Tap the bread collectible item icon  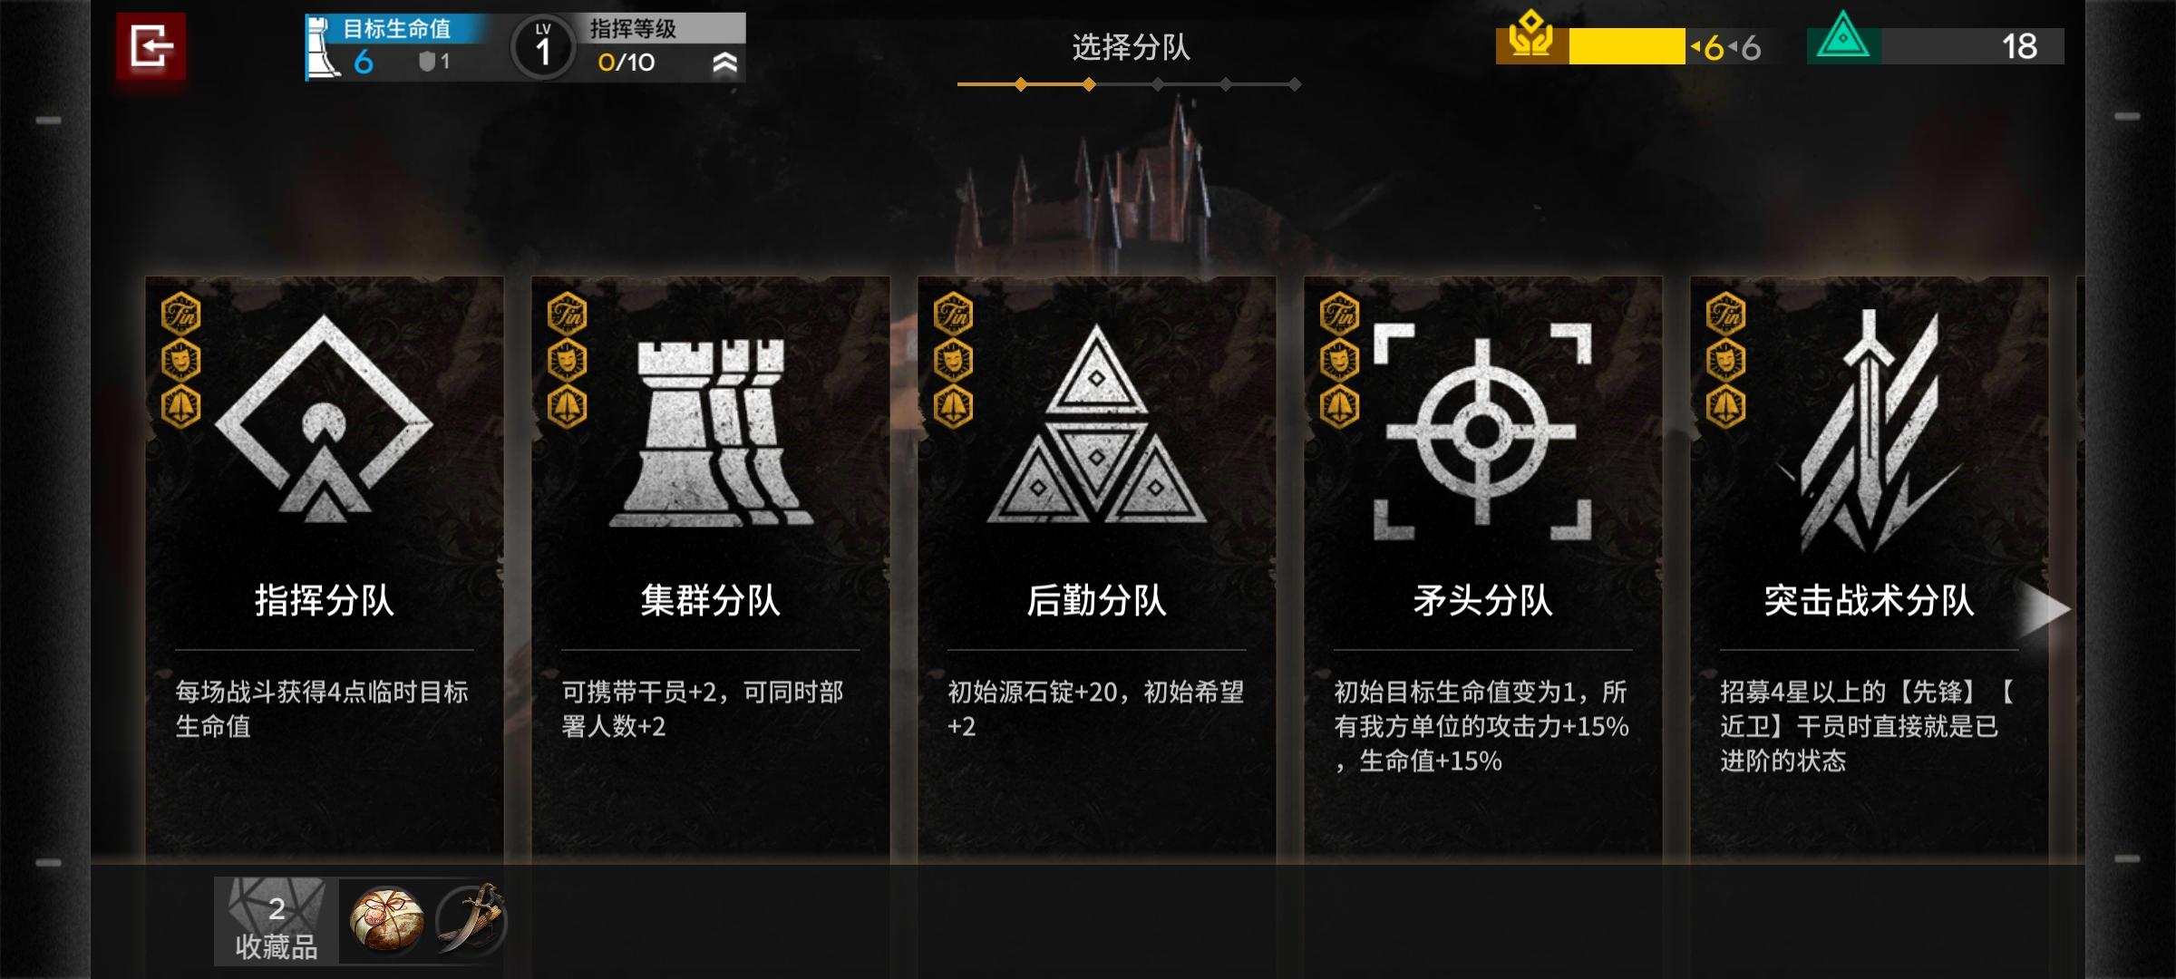(387, 920)
